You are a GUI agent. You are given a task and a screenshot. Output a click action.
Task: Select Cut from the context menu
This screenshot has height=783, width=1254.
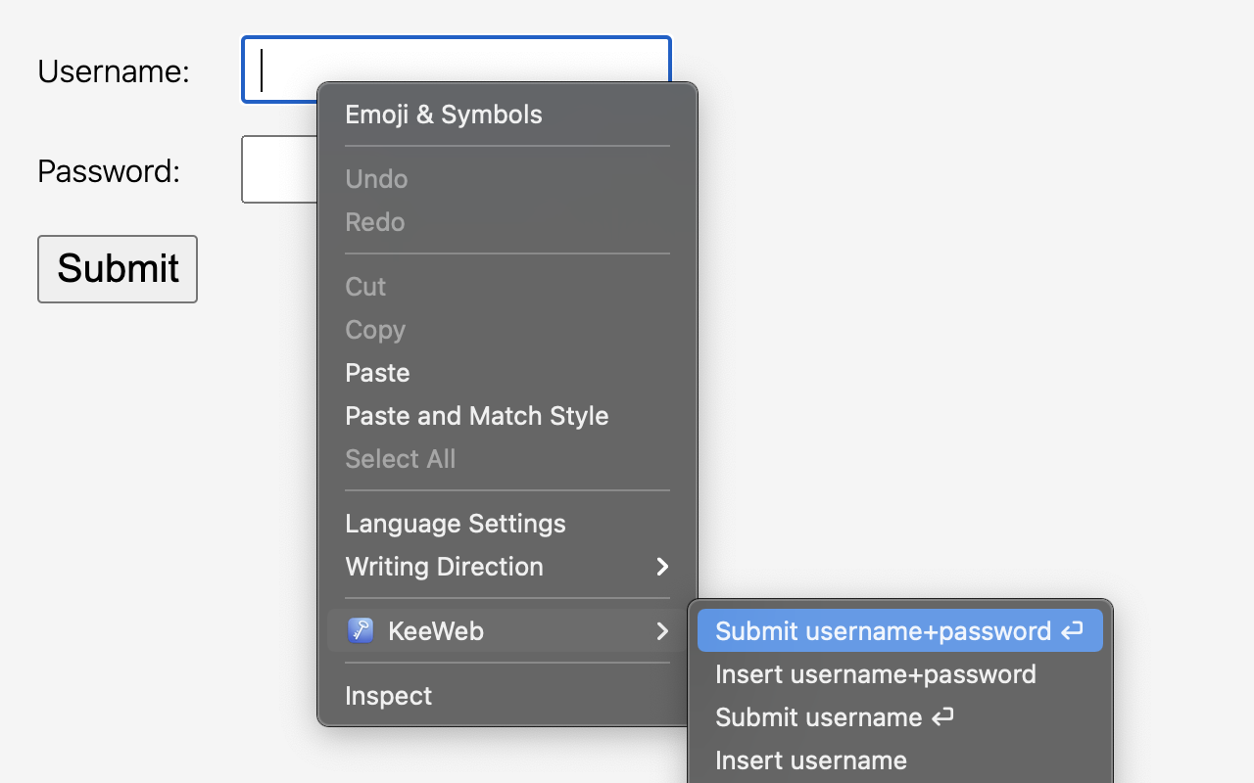coord(364,287)
